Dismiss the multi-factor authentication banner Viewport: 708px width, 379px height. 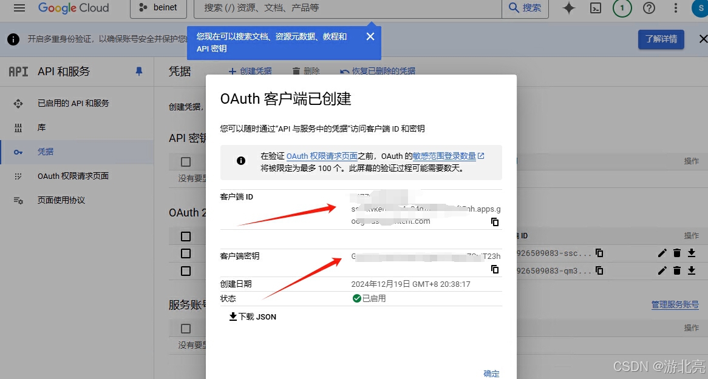pyautogui.click(x=703, y=39)
